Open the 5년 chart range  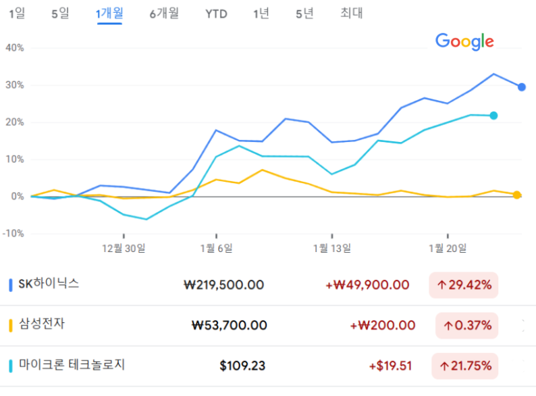(x=304, y=14)
